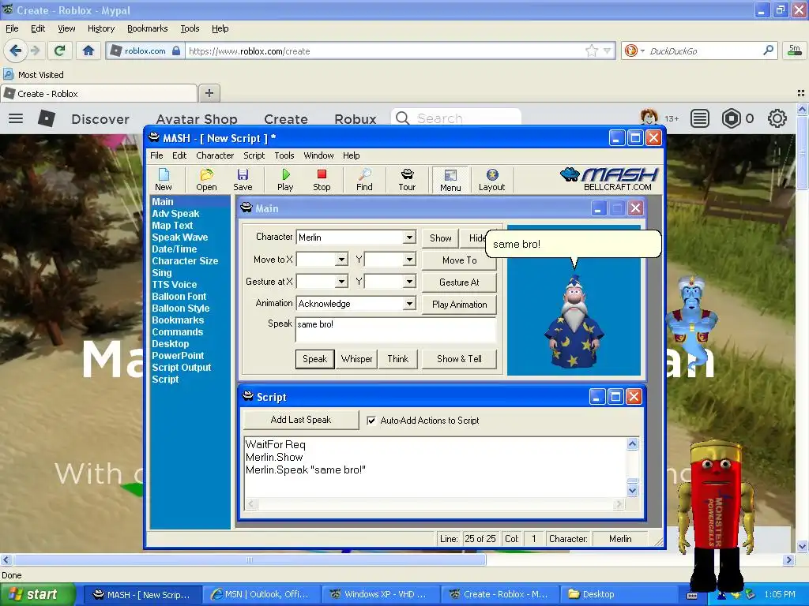Open the MASH Character menu
The image size is (809, 606).
click(215, 155)
